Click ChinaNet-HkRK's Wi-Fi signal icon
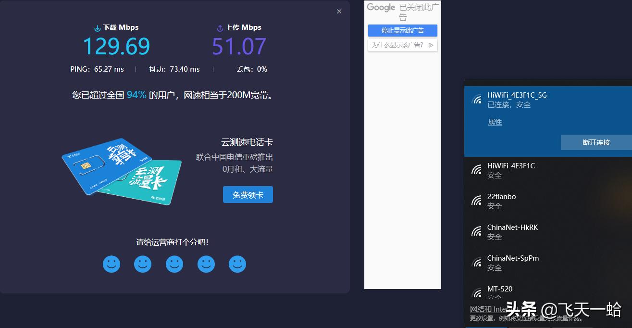 click(x=476, y=230)
